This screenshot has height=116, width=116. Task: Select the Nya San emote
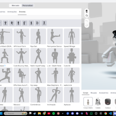[38, 36]
